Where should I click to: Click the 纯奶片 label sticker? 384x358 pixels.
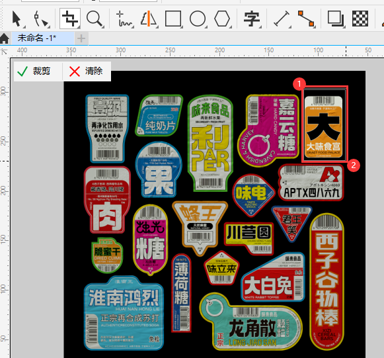(159, 115)
